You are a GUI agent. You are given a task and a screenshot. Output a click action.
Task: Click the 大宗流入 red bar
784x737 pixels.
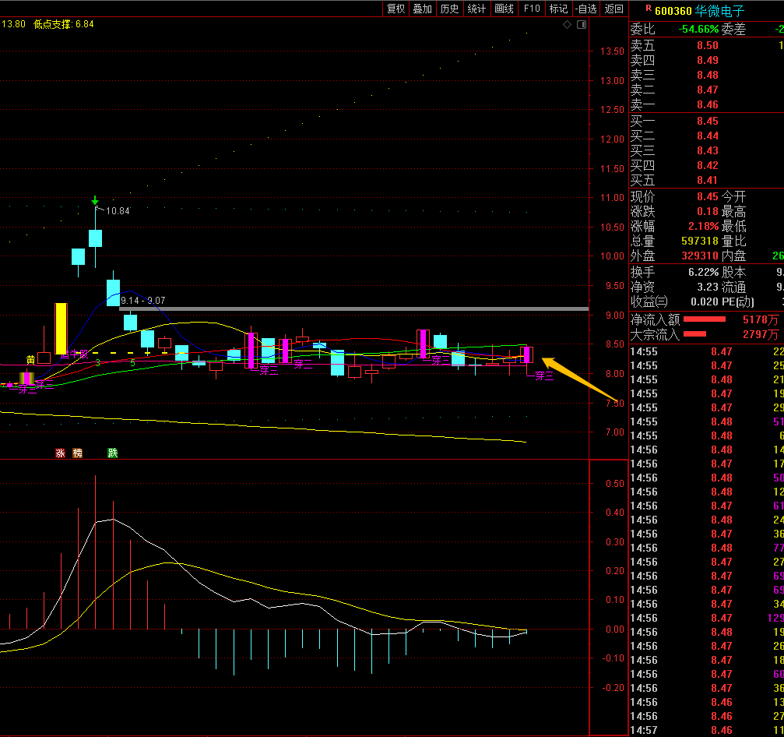point(694,333)
